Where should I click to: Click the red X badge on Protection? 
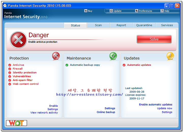point(56,56)
